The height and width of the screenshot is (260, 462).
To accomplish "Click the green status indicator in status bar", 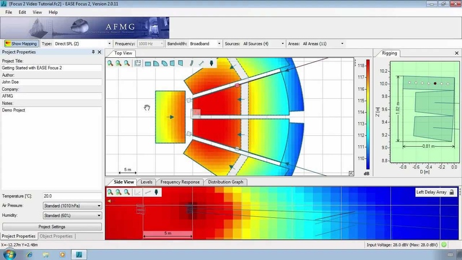I will [x=444, y=244].
